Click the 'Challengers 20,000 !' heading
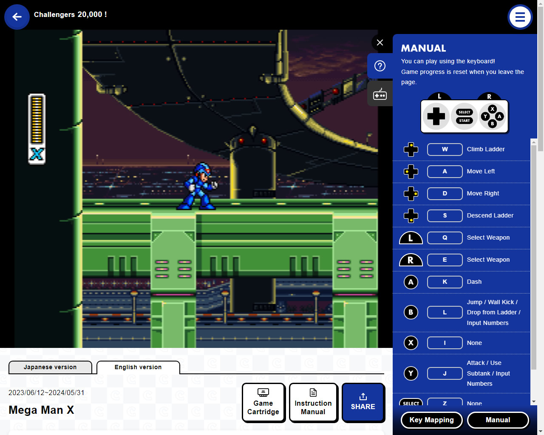The image size is (544, 435). [x=70, y=14]
